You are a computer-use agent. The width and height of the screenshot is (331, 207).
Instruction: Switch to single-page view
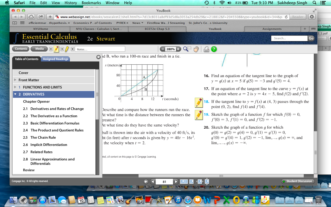pyautogui.click(x=191, y=182)
